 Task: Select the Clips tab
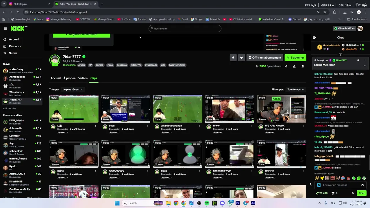(x=94, y=78)
